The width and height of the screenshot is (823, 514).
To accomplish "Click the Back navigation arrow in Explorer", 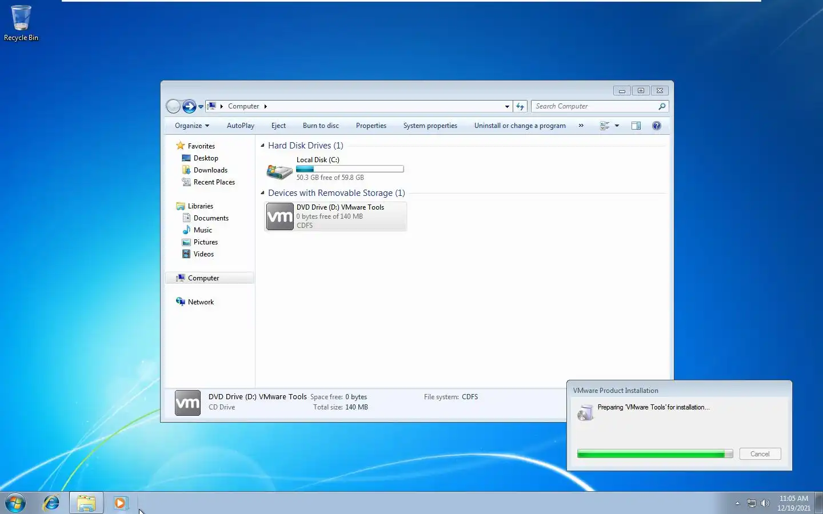I will pos(173,106).
